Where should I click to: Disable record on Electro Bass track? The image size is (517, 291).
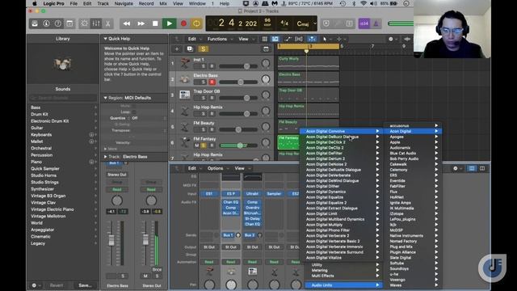point(212,82)
